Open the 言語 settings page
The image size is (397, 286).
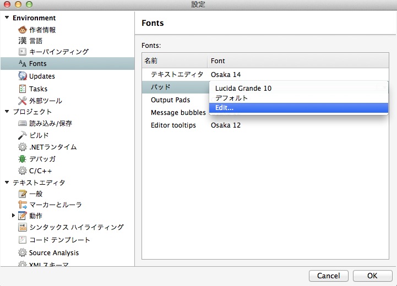36,41
